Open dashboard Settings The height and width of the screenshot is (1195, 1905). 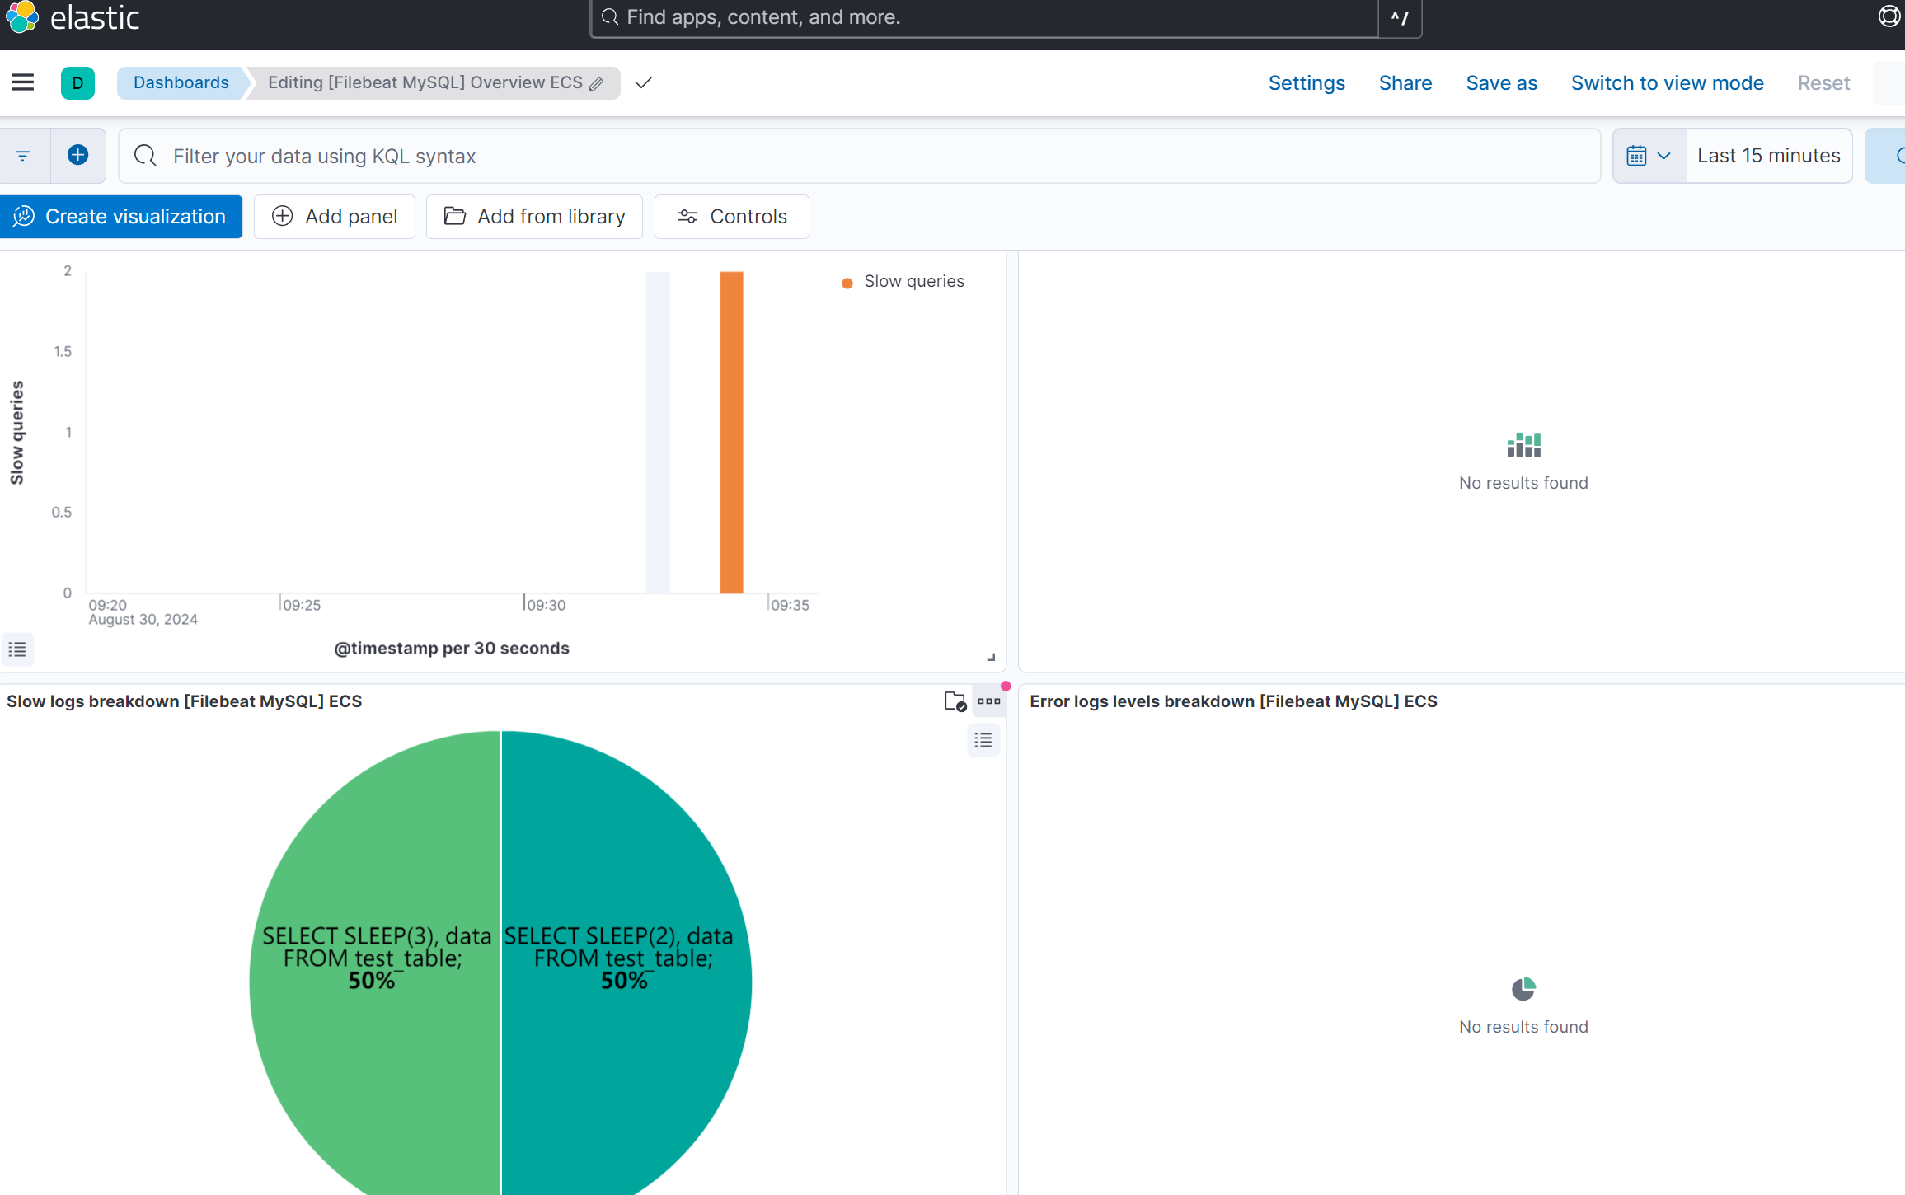[x=1307, y=83]
